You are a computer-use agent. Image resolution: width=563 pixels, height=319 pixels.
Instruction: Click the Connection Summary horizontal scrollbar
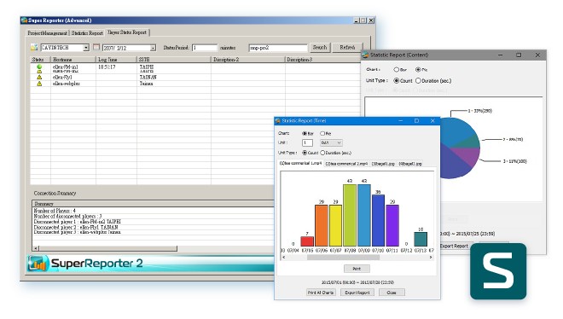(108, 248)
